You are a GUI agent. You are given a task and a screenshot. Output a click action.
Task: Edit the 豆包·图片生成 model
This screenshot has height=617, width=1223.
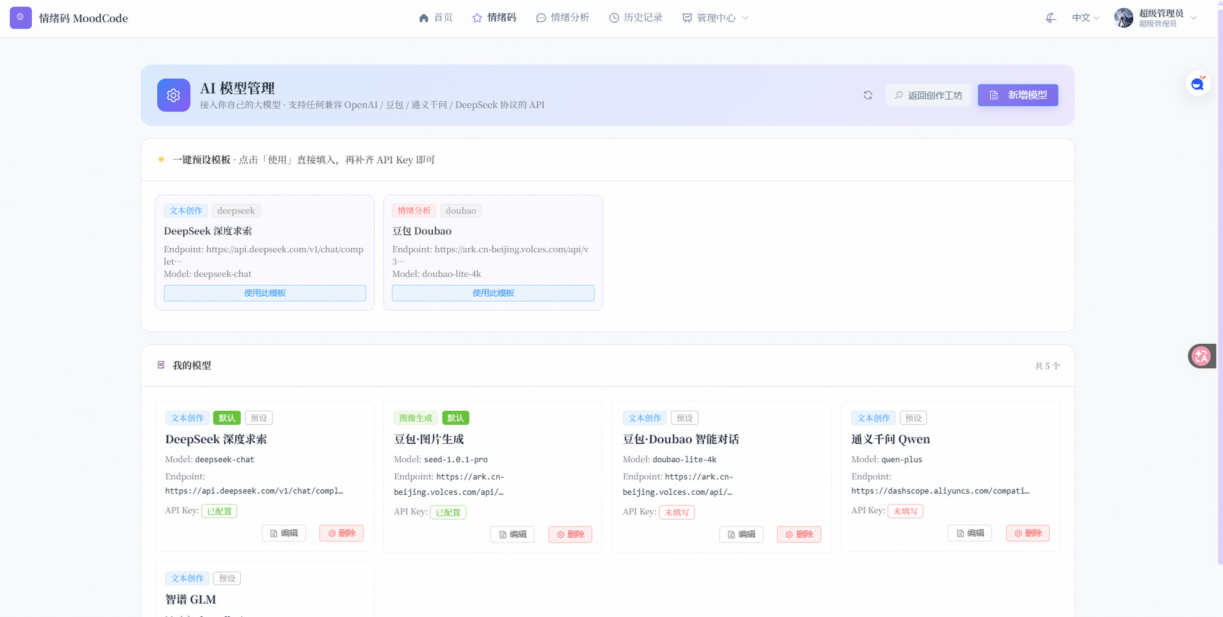[513, 534]
